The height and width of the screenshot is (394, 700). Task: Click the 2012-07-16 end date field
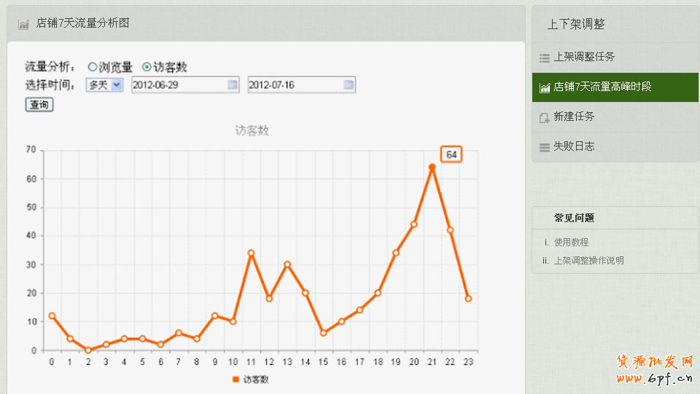coord(295,85)
